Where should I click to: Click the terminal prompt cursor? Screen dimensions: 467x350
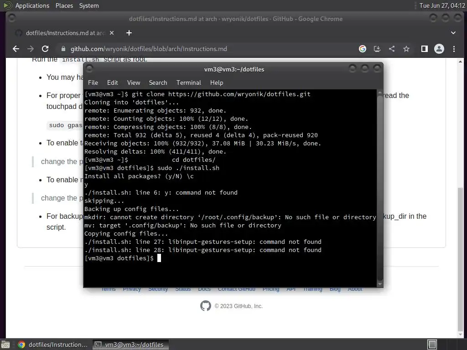pyautogui.click(x=159, y=258)
